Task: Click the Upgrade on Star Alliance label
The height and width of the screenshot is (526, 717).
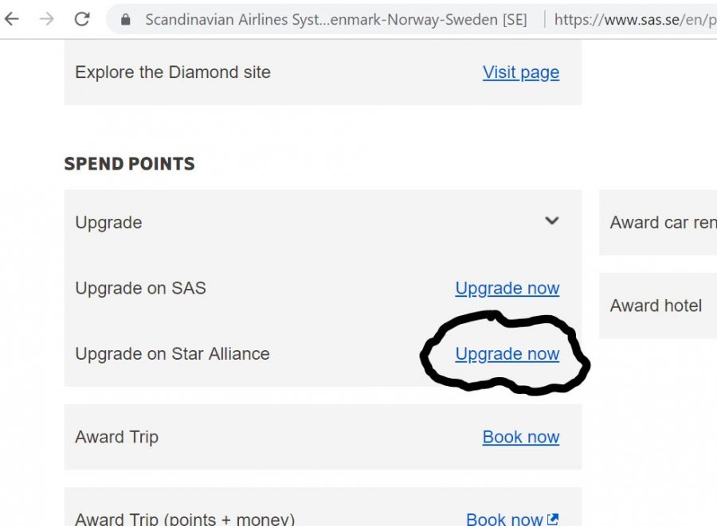Action: click(172, 354)
